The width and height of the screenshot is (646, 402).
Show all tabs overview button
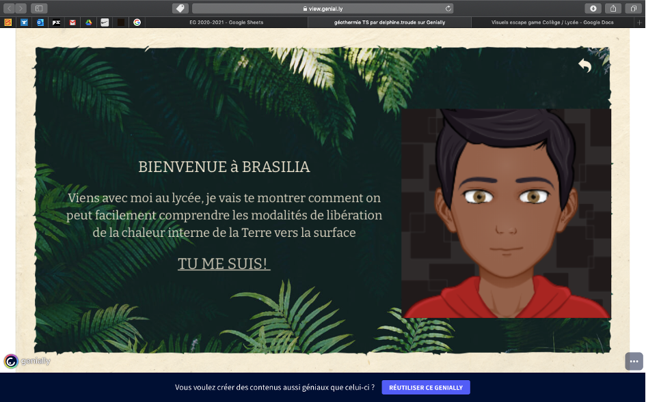[633, 8]
